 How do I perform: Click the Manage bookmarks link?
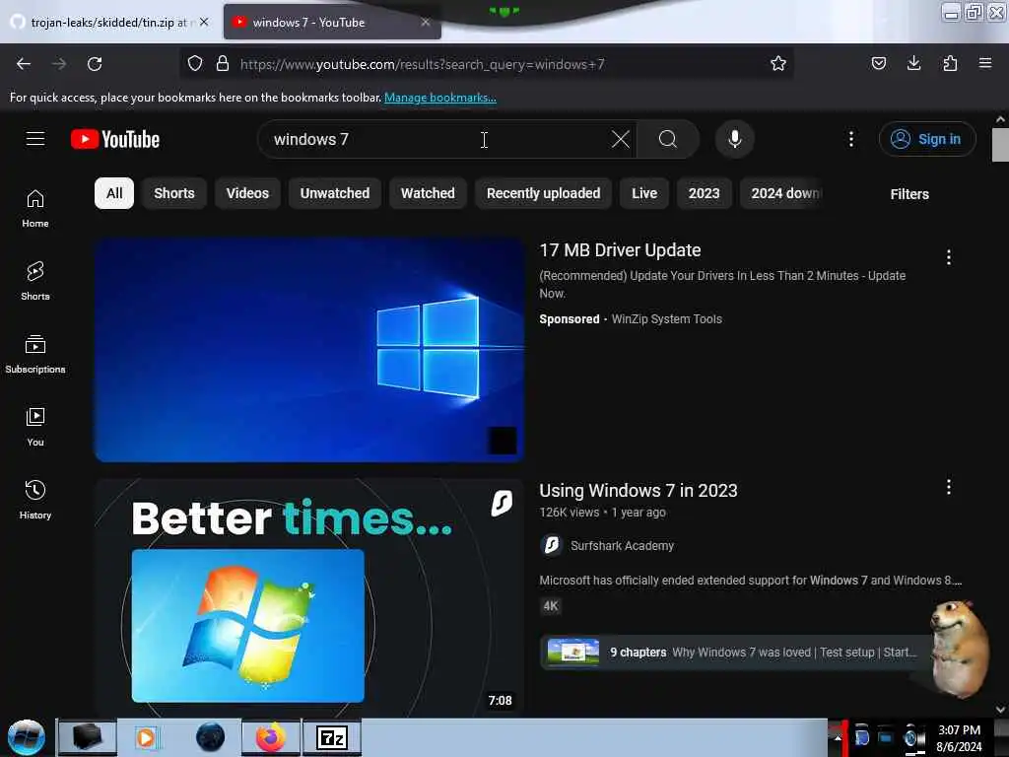tap(440, 98)
